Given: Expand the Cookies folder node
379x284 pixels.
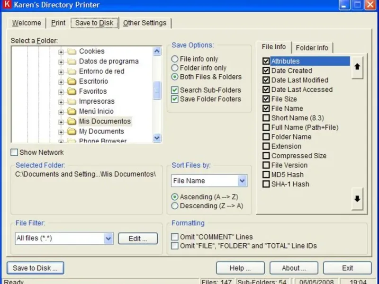Looking at the screenshot, I should pos(61,52).
